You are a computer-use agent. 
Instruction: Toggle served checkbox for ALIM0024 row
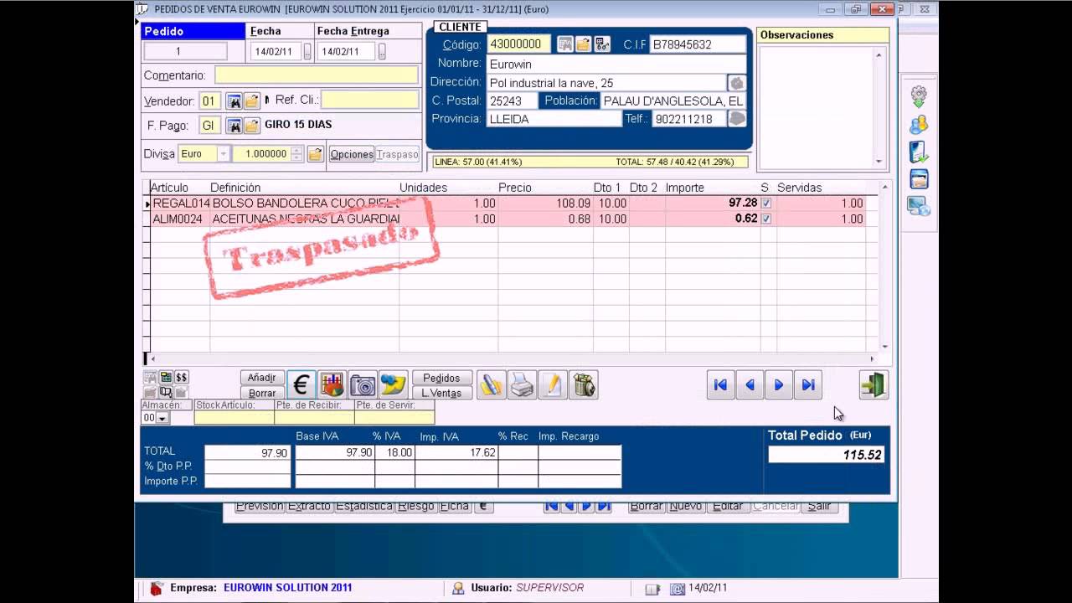765,219
